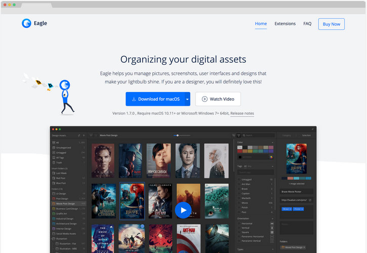367x253 pixels.
Task: Click the sort order icon
Action: coord(233,135)
